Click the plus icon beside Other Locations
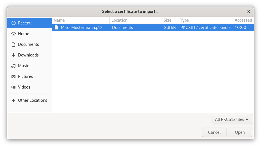Screen dimensions: 261x147 tap(13, 100)
